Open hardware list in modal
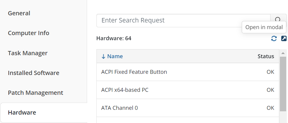 tap(284, 38)
